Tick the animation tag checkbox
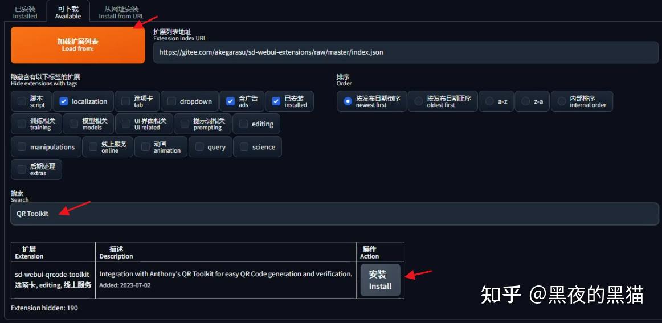This screenshot has width=662, height=323. [145, 147]
